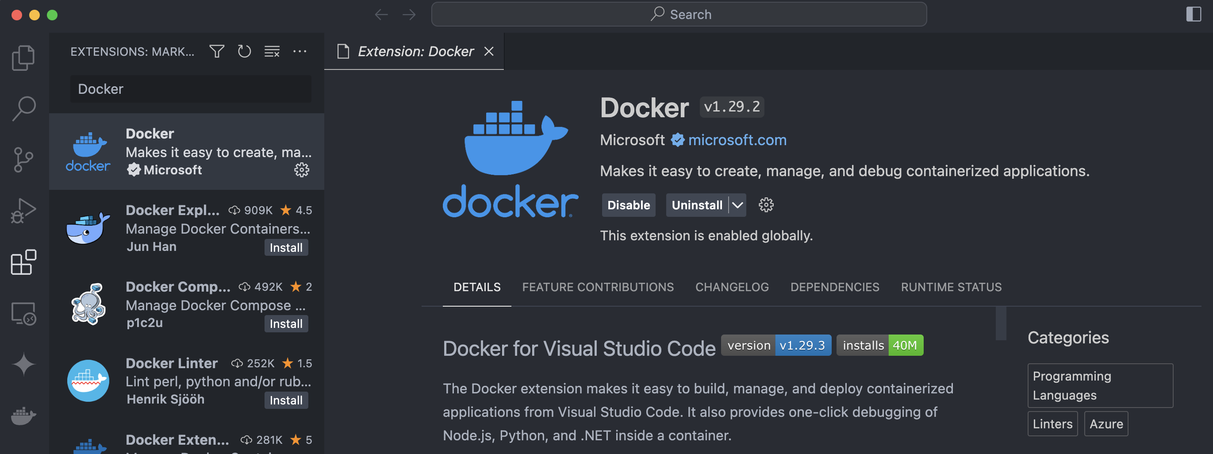Image resolution: width=1213 pixels, height=454 pixels.
Task: Open Run and Debug view
Action: pos(23,211)
